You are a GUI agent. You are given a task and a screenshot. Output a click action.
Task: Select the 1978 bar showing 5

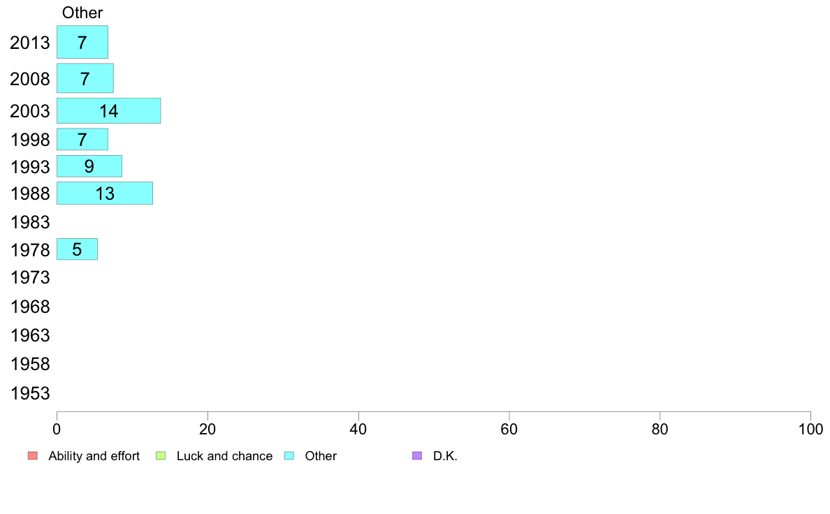(78, 249)
